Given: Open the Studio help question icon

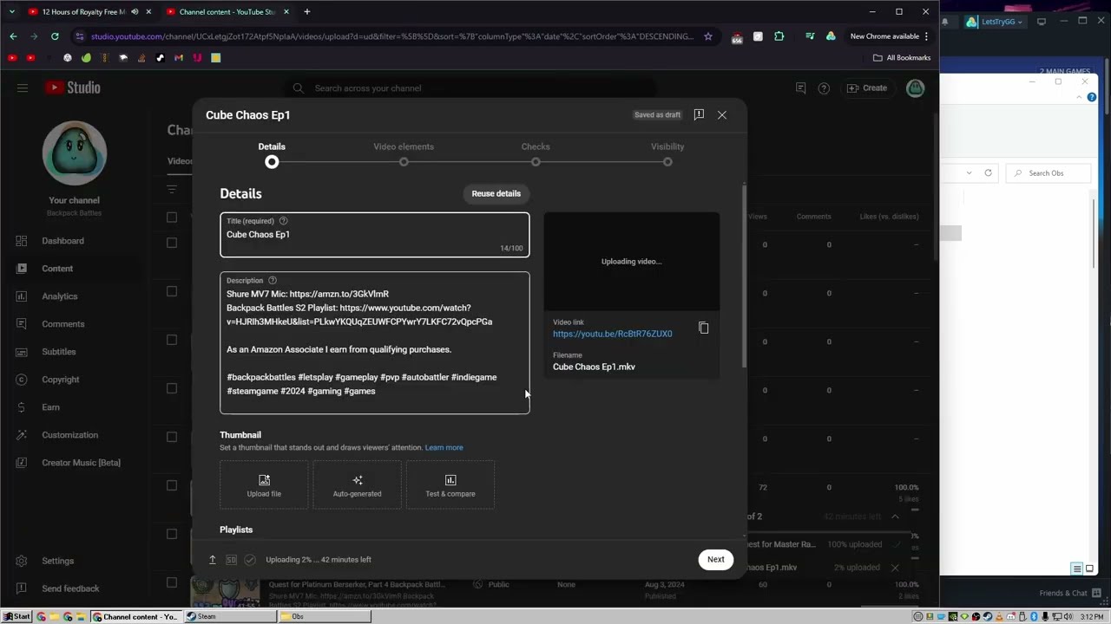Looking at the screenshot, I should click(x=824, y=88).
